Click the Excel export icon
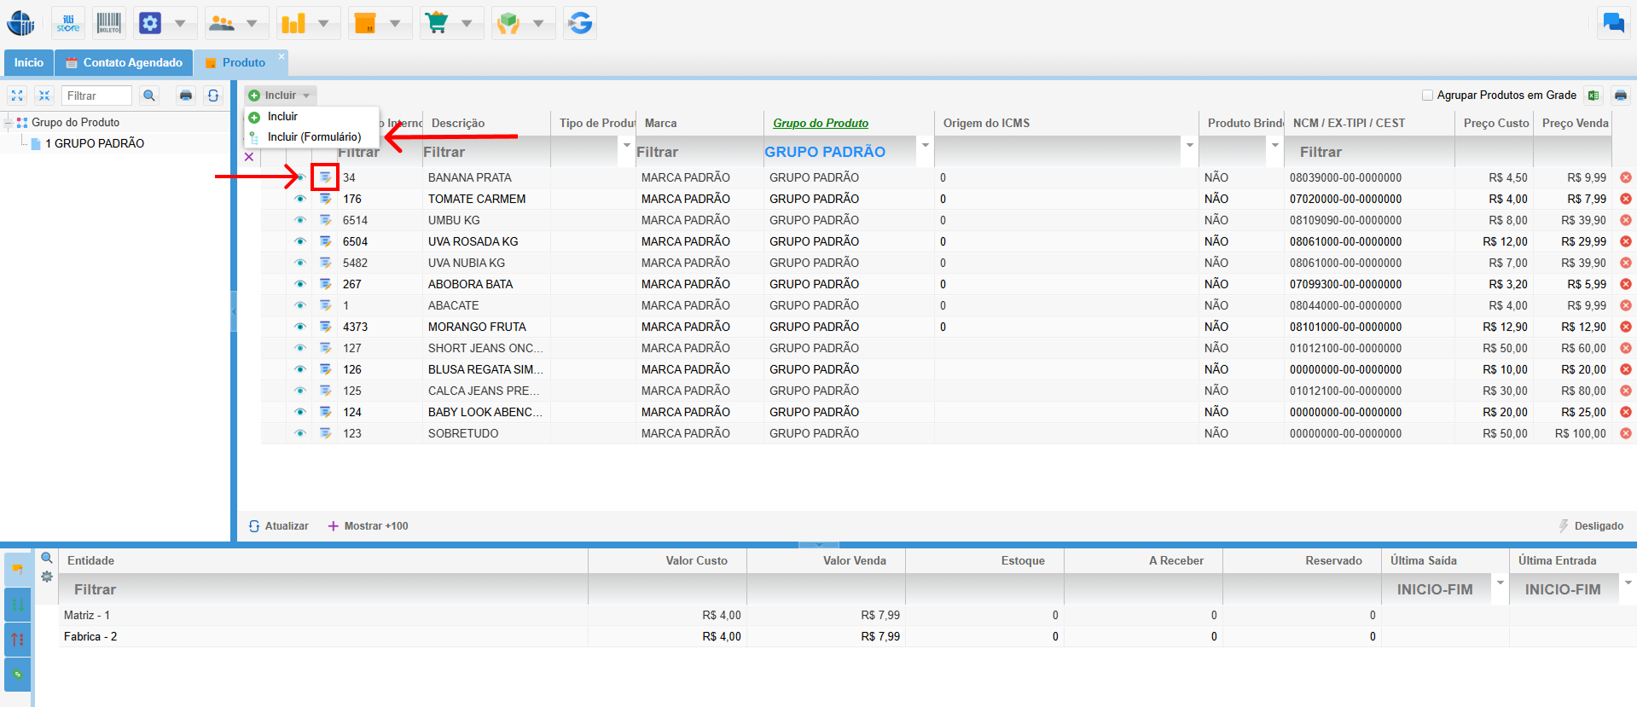The width and height of the screenshot is (1637, 707). (1593, 96)
